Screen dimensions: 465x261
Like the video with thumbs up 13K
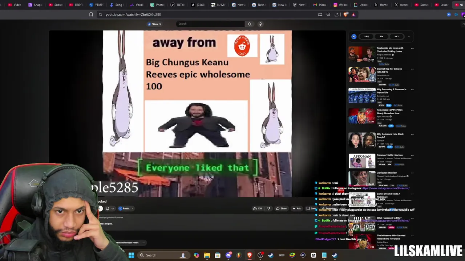258,208
